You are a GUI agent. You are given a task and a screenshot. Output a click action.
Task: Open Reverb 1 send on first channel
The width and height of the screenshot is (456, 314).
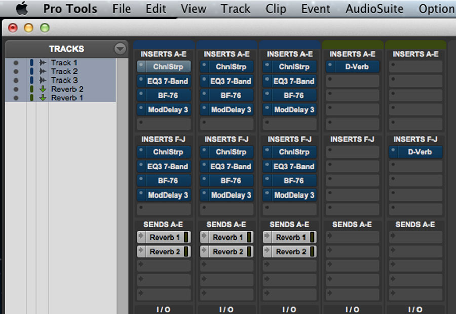(x=165, y=237)
